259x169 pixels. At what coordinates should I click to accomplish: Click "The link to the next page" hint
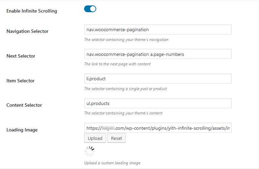[x=117, y=64]
